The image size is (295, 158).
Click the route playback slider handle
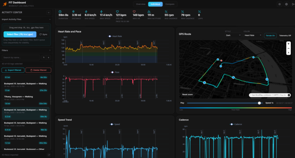[x=259, y=103]
